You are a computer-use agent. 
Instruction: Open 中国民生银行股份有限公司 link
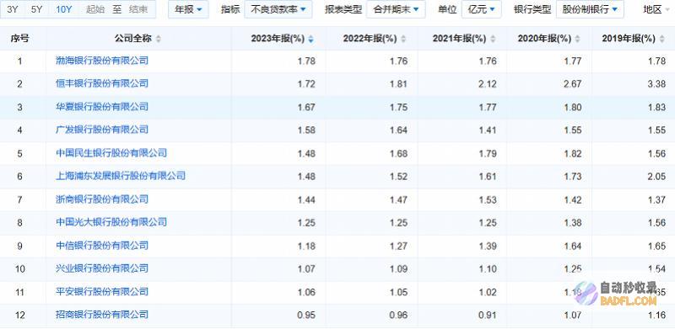pos(111,153)
